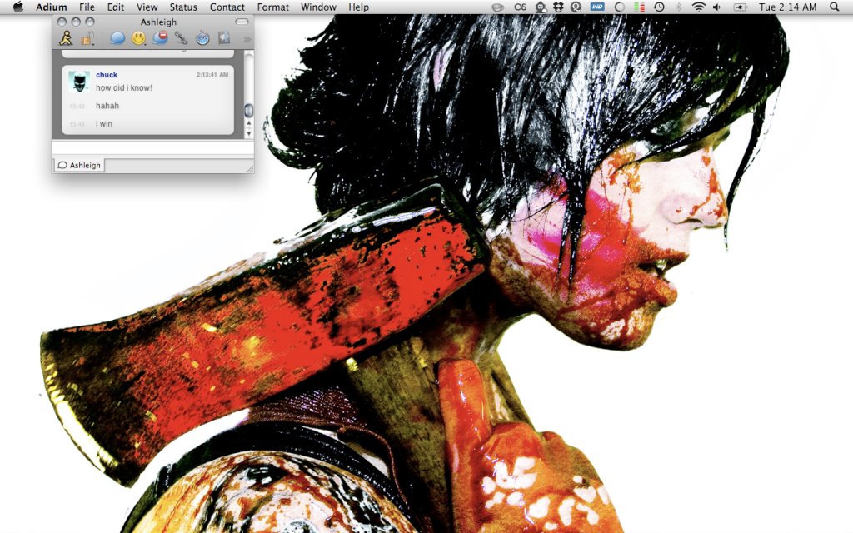Open Spotlight search magnifier
This screenshot has height=533, width=853.
835,7
